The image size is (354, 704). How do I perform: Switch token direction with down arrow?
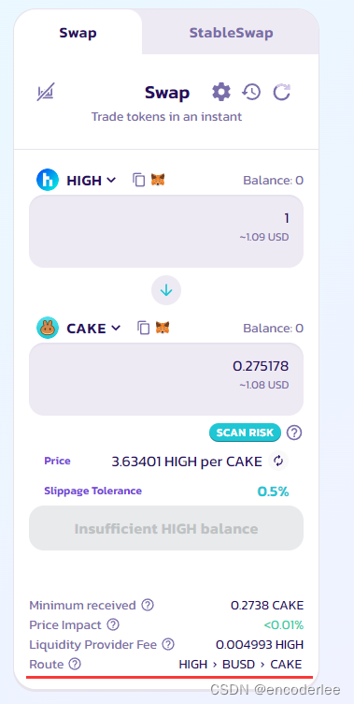(x=166, y=290)
